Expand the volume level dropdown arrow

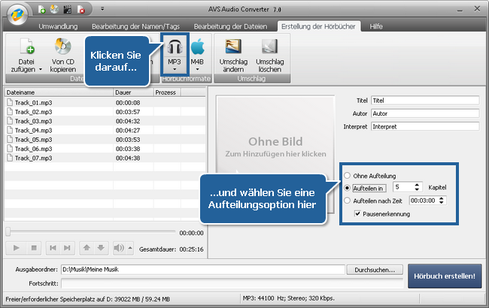[130, 247]
